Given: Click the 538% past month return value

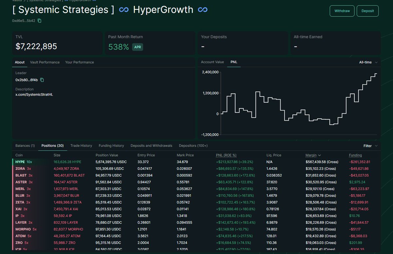Looking at the screenshot, I should click(x=119, y=47).
